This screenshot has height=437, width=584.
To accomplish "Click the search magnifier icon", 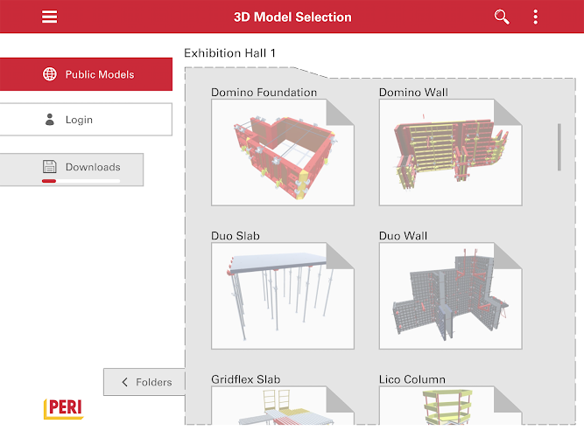I will [502, 17].
